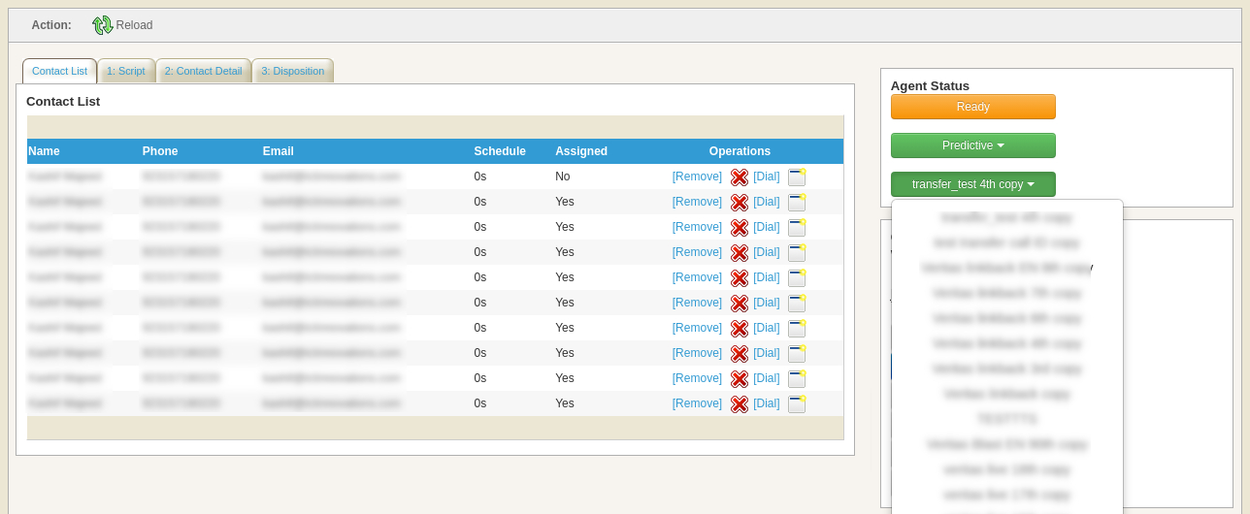
Task: Click [Remove] in the last contact row
Action: pyautogui.click(x=697, y=403)
